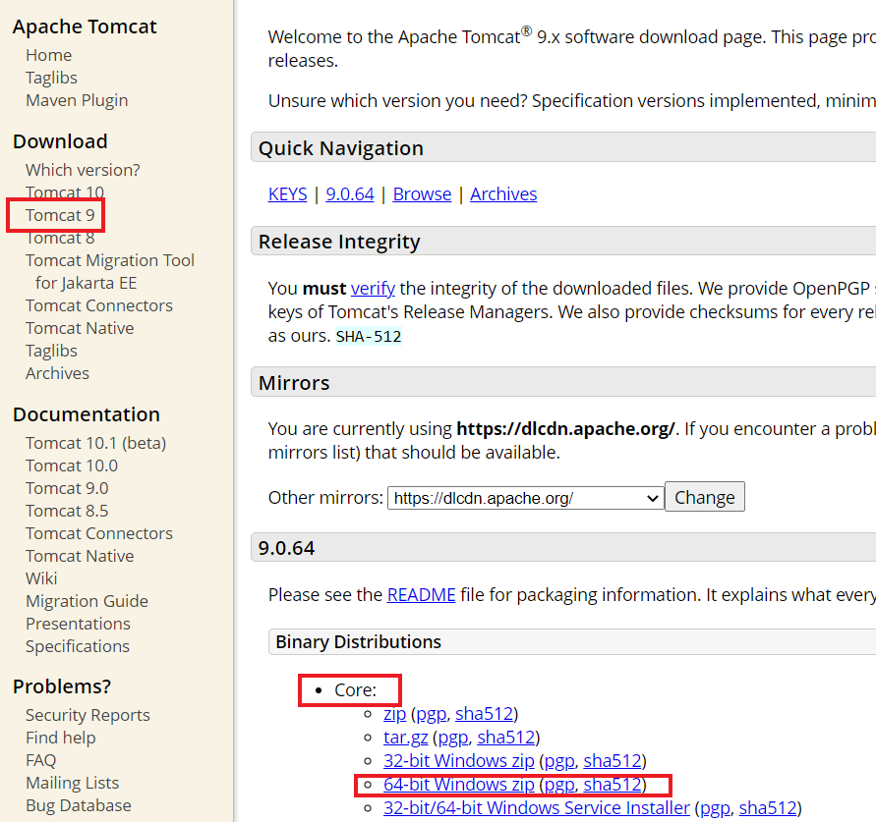Open Tomcat Connectors under Documentation
The width and height of the screenshot is (876, 822).
pyautogui.click(x=99, y=533)
